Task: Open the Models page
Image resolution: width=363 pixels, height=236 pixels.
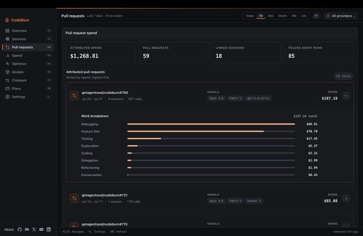Action: [x=28, y=72]
